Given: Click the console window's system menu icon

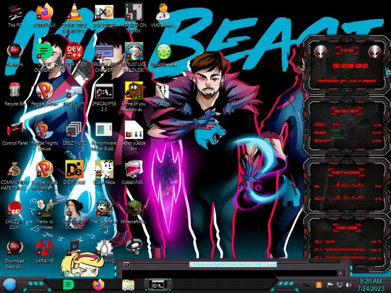Looking at the screenshot, I should 126,265.
